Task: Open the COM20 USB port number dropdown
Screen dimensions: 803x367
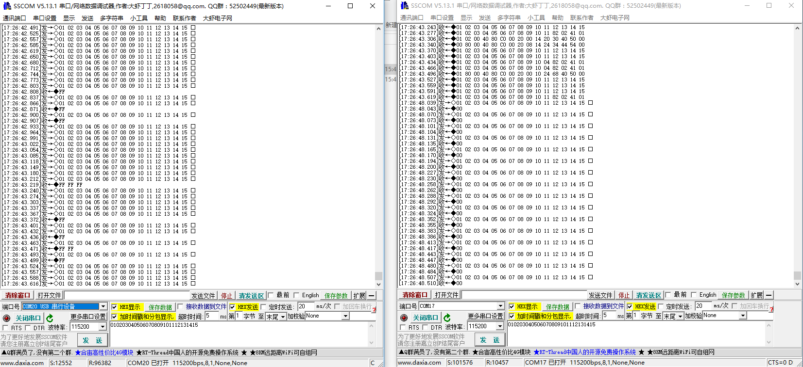Action: 103,306
